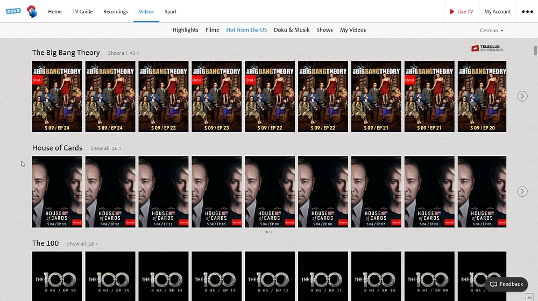The width and height of the screenshot is (538, 301).
Task: Open Big Bang Theory S09 EP22 without OmU badge
Action: pyautogui.click(x=323, y=96)
